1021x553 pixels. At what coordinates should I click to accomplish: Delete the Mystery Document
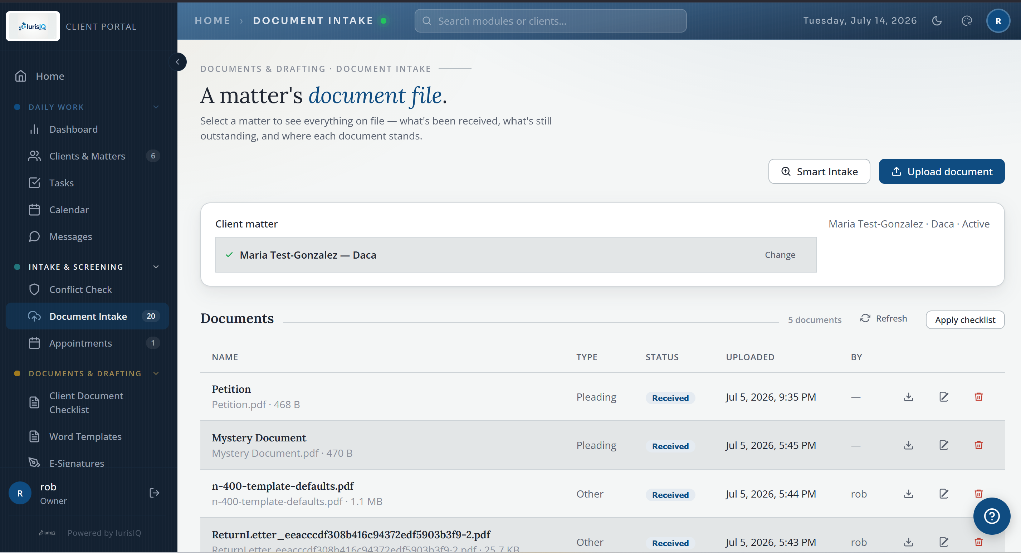(x=978, y=445)
